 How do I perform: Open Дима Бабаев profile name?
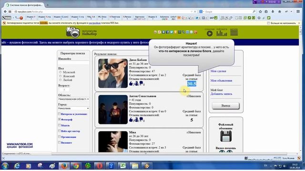click(138, 60)
